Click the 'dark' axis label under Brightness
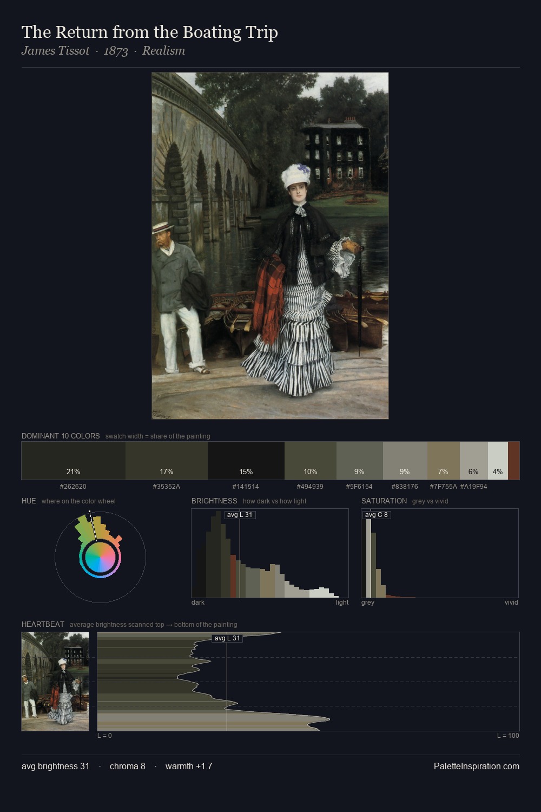 click(198, 603)
